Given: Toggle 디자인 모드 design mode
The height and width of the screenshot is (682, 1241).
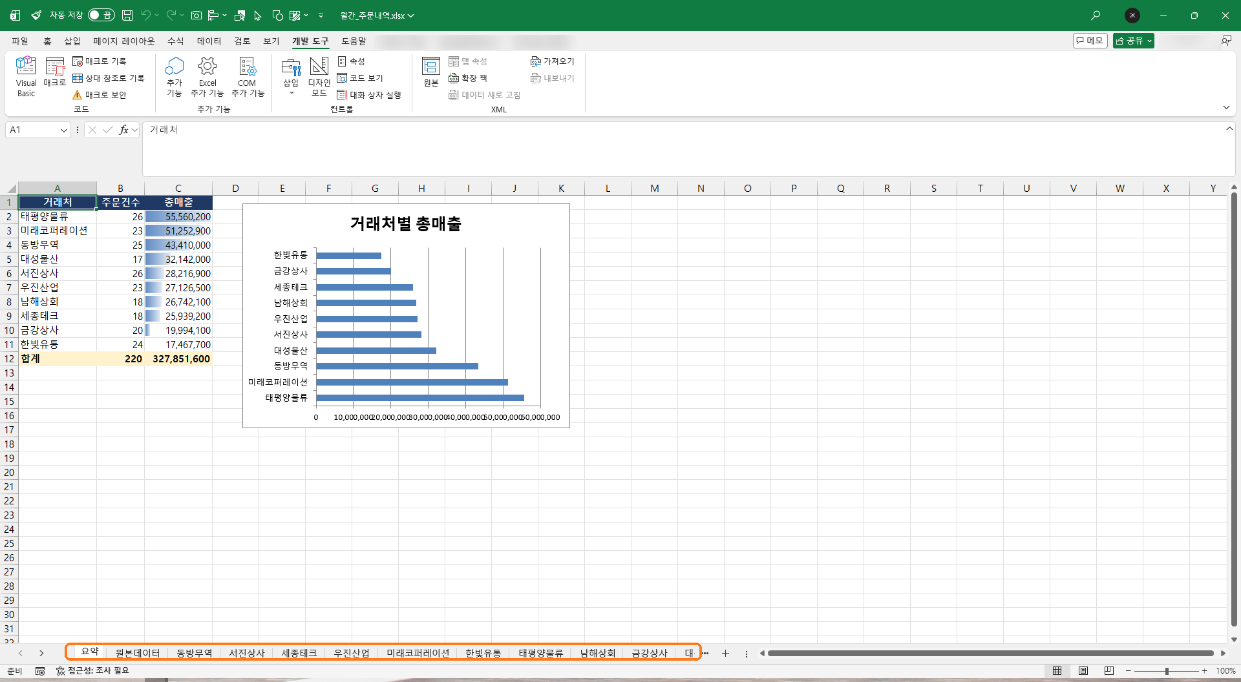Looking at the screenshot, I should 319,76.
